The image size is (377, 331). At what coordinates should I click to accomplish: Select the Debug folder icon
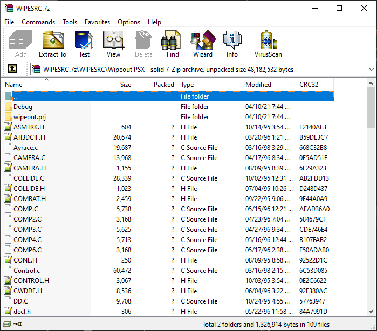tap(8, 107)
